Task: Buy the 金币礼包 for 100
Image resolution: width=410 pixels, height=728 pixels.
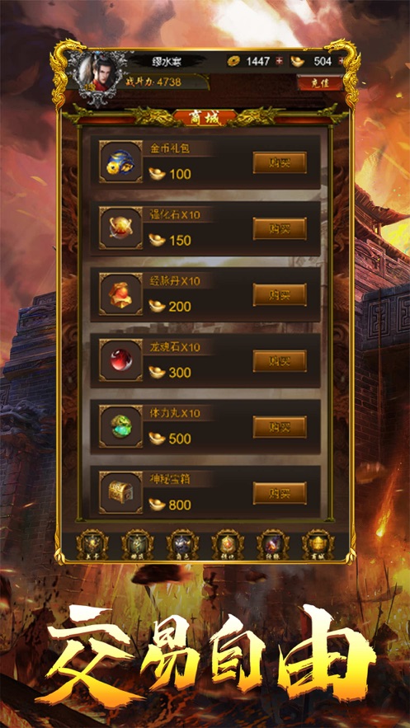Action: pos(280,162)
